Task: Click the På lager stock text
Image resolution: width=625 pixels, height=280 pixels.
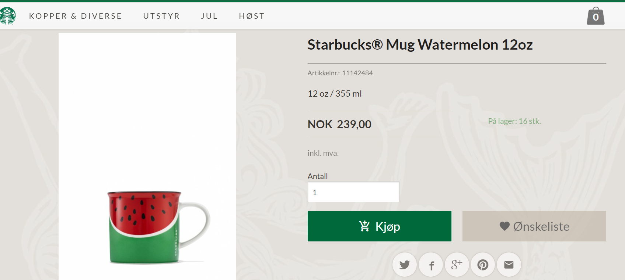Action: point(514,121)
